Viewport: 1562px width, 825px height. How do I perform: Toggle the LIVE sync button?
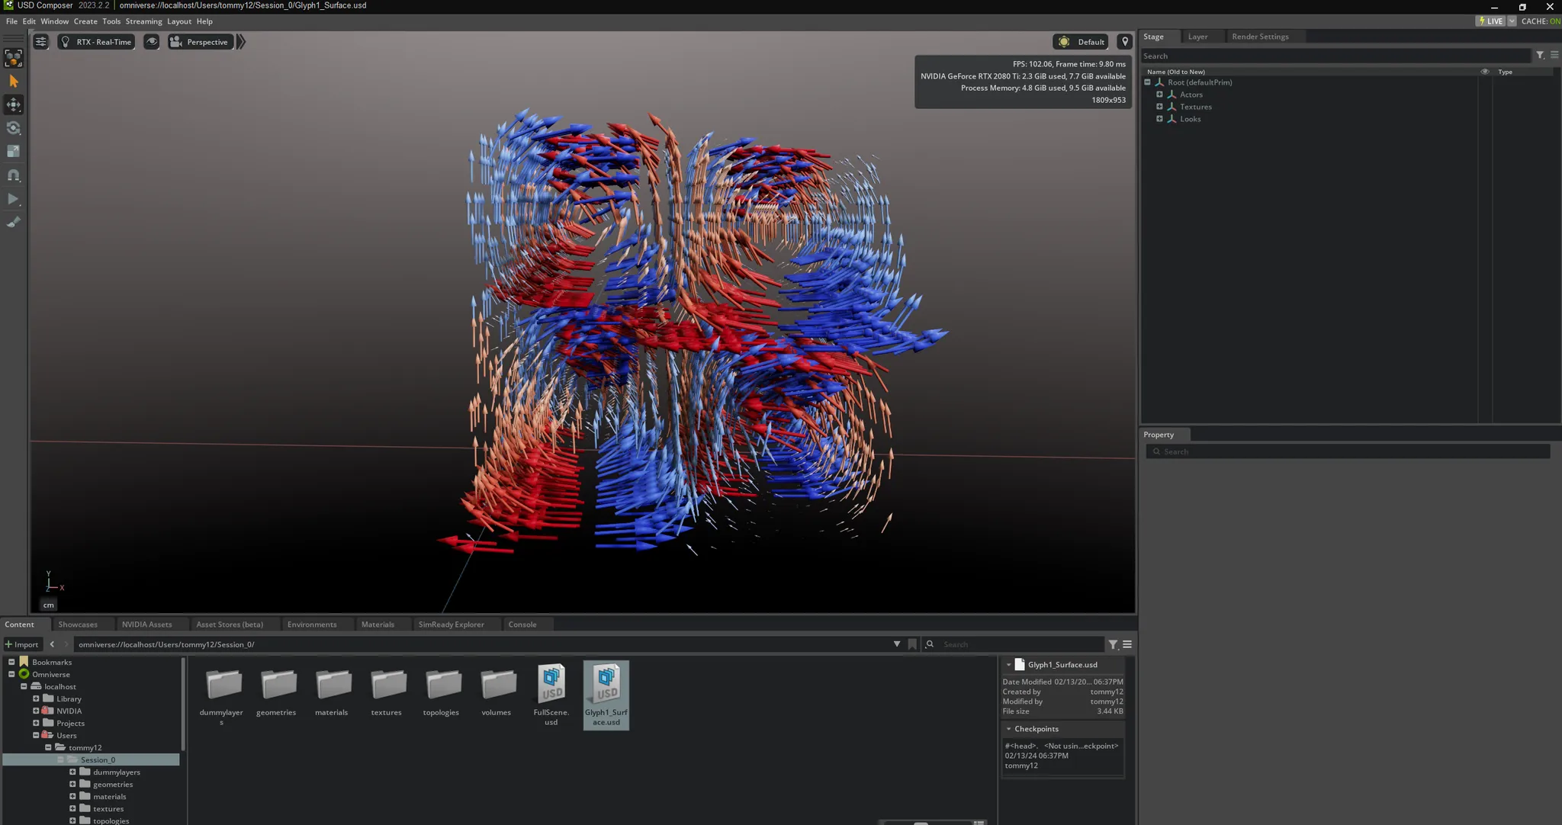(x=1490, y=21)
